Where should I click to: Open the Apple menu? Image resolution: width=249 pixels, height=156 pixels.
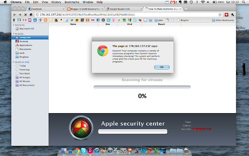(5, 2)
